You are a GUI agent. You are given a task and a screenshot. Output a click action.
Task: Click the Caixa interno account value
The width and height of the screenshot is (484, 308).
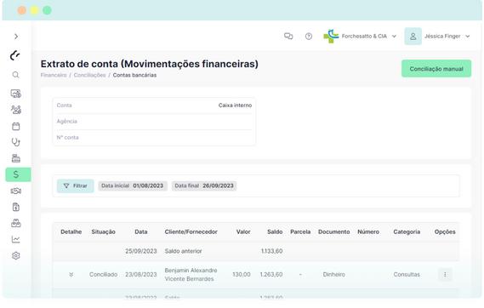click(235, 106)
